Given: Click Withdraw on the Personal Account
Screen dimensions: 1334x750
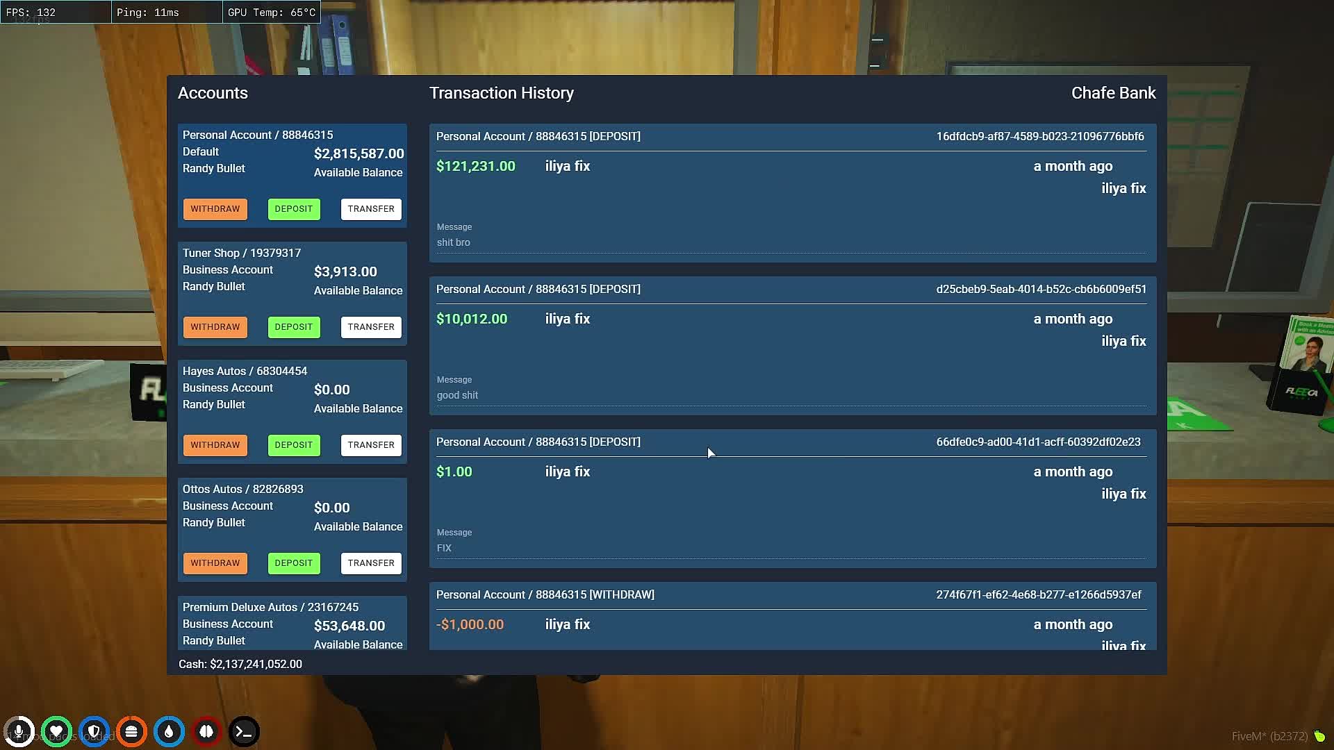Looking at the screenshot, I should pyautogui.click(x=215, y=209).
